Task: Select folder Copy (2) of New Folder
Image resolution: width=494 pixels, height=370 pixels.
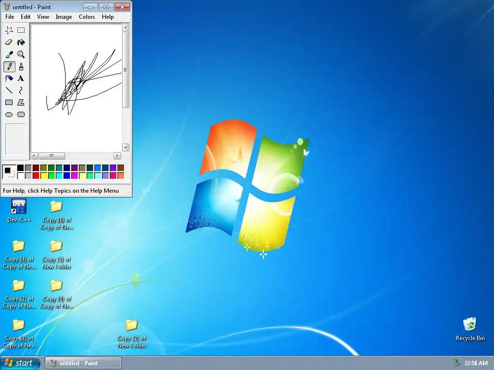Action: (x=132, y=334)
